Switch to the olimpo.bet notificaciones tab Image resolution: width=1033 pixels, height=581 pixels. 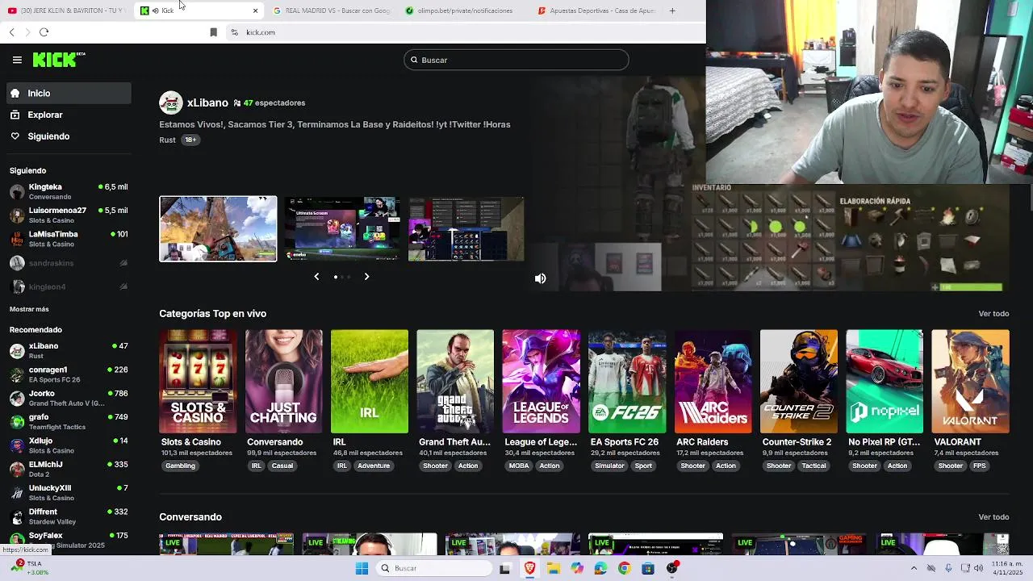[464, 10]
